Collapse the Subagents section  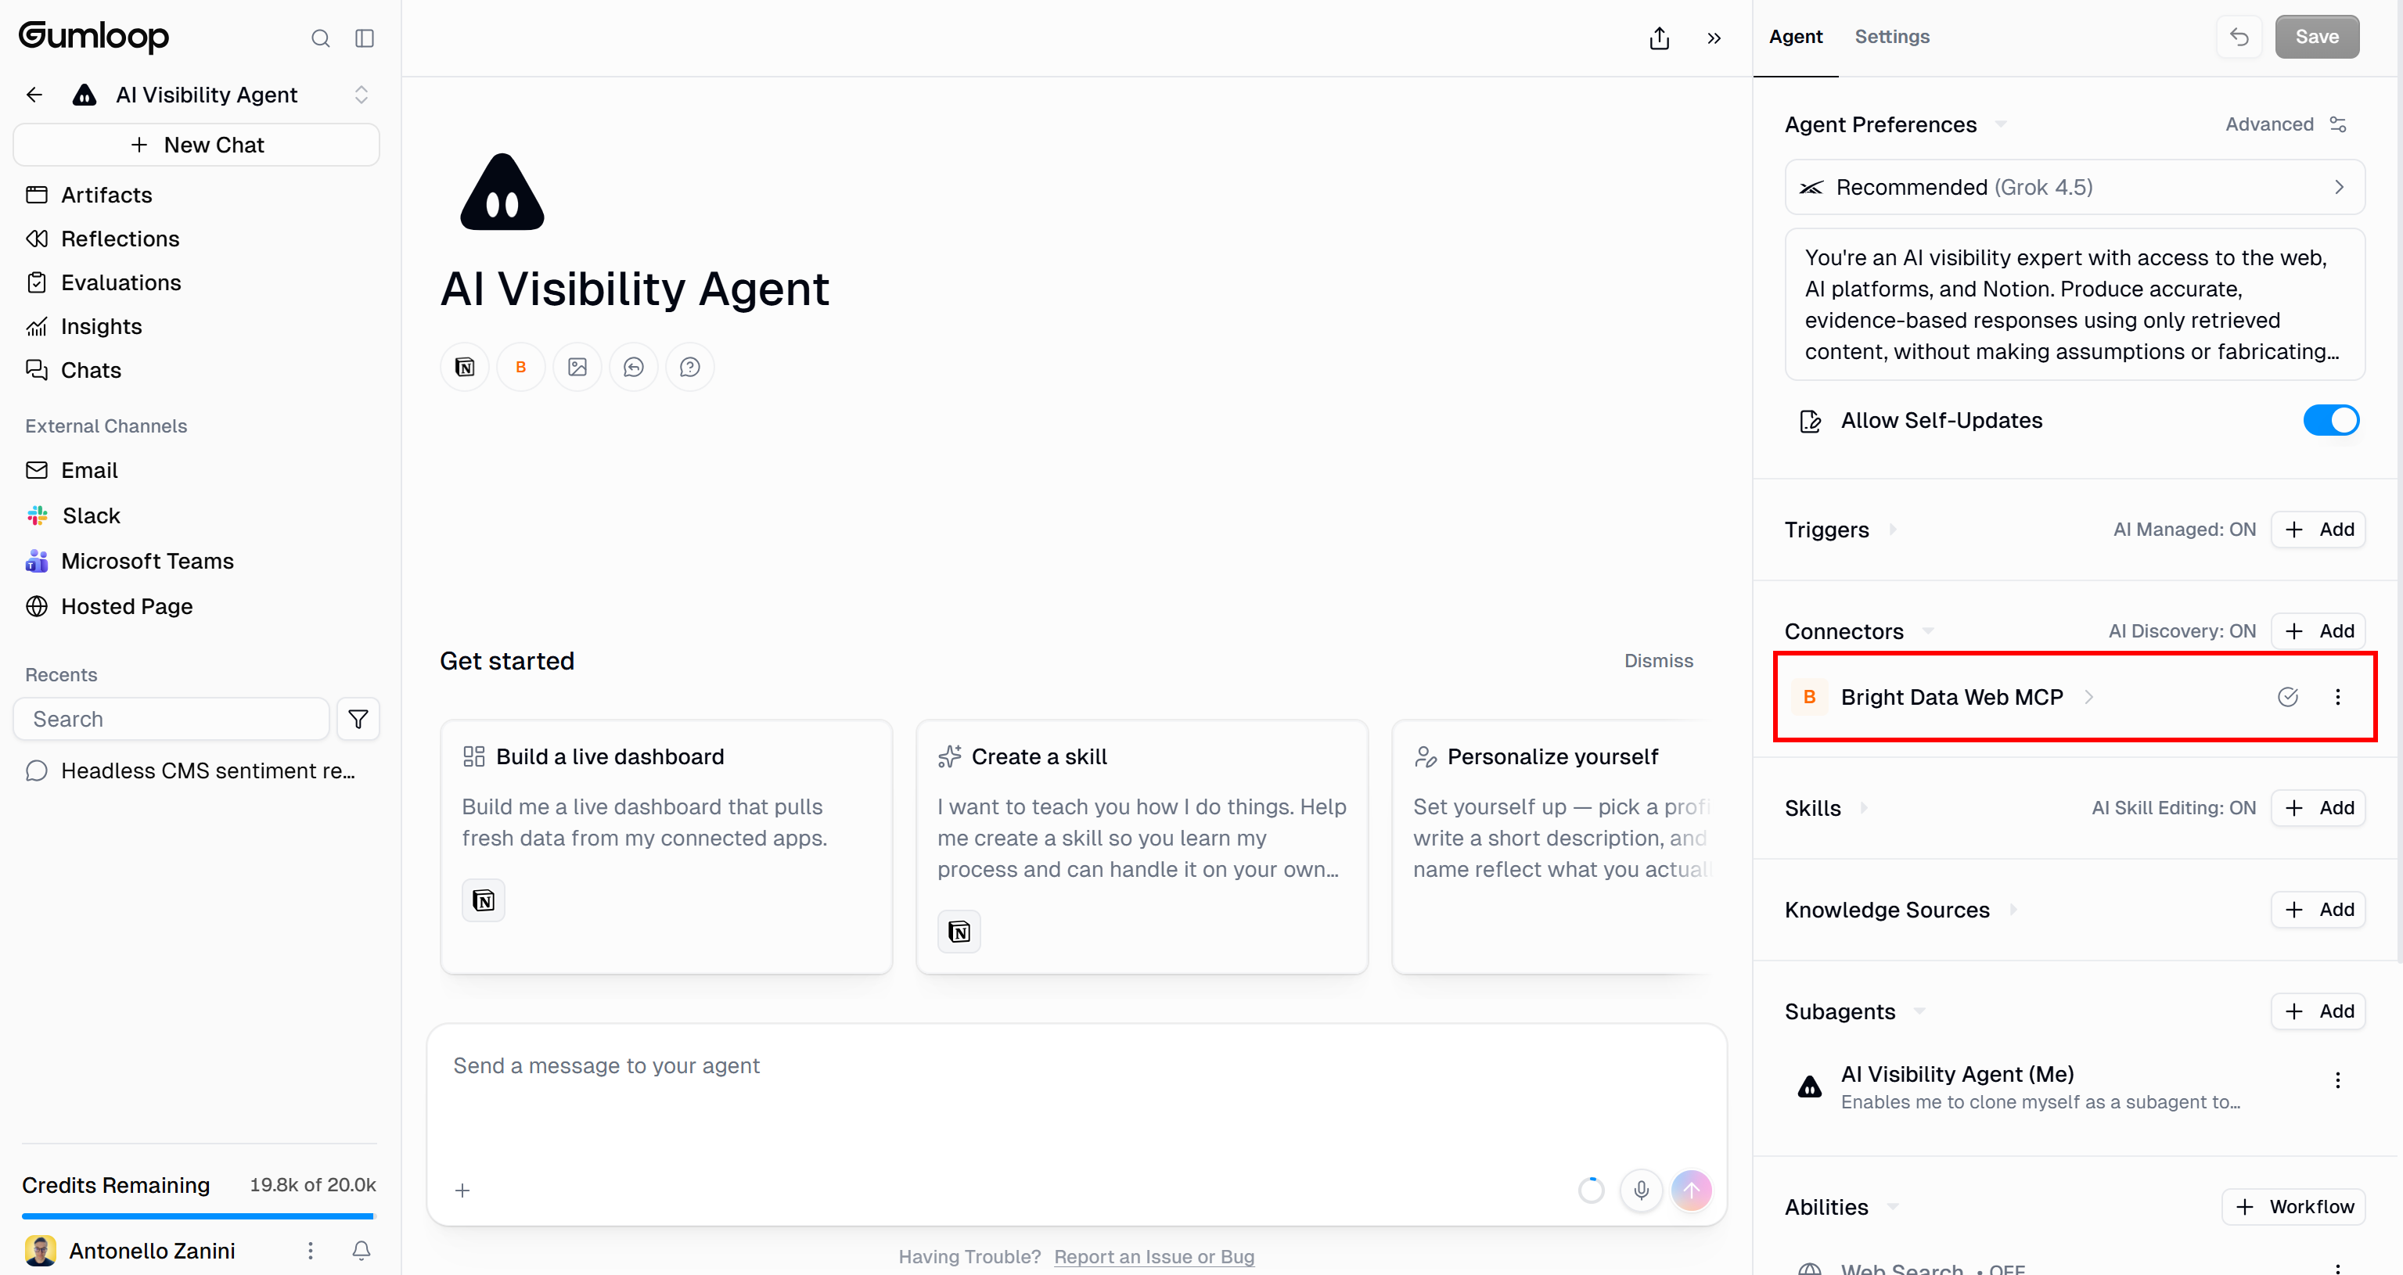[x=1919, y=1011]
